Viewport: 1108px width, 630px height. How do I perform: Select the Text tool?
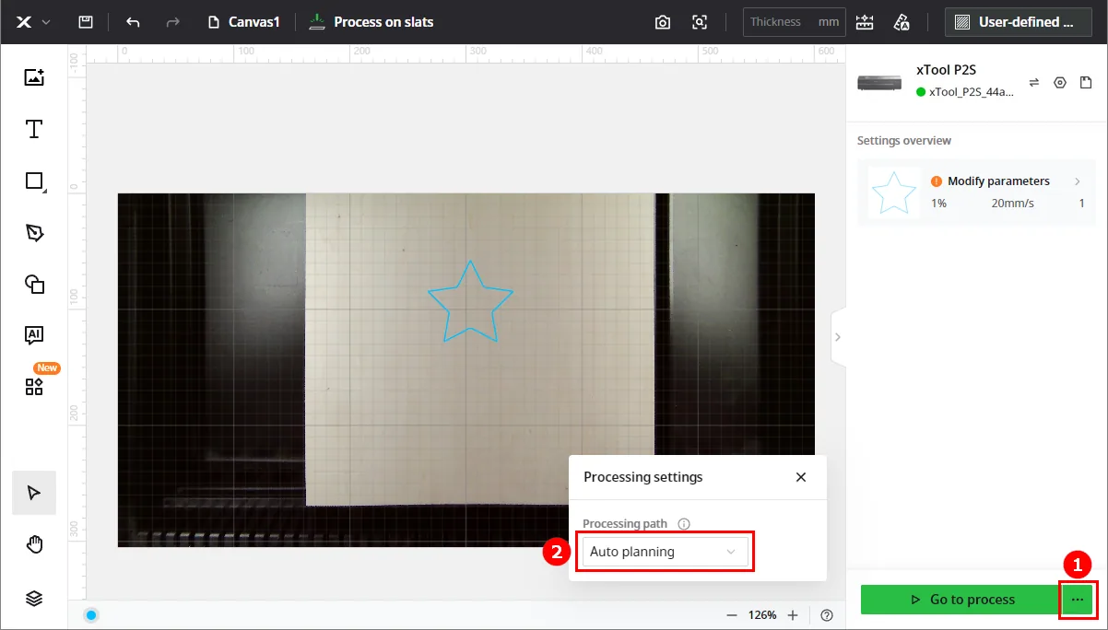34,129
